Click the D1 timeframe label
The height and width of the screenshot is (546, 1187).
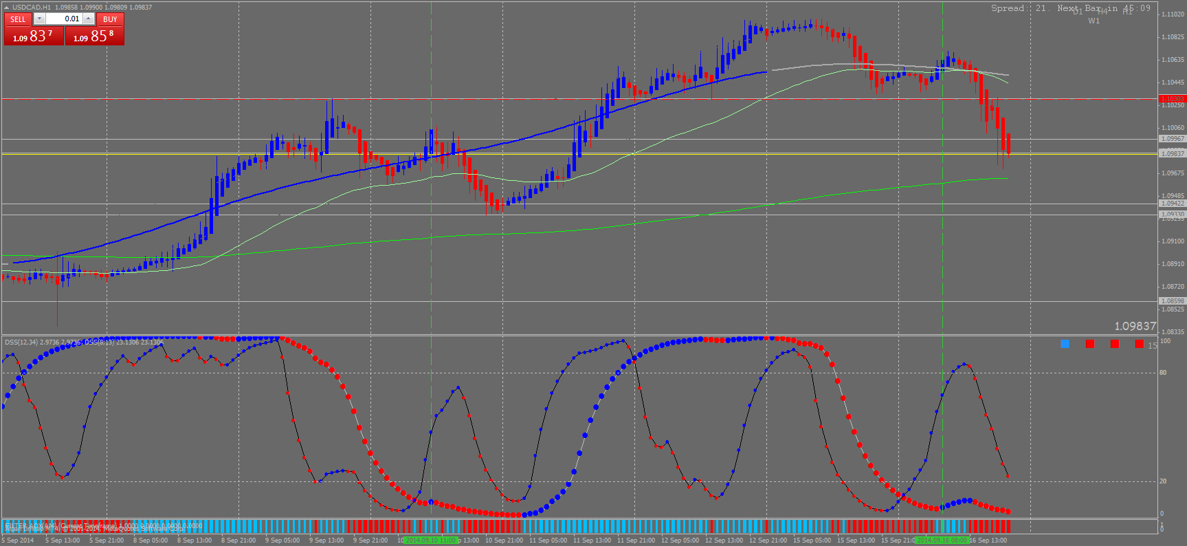tap(1077, 11)
